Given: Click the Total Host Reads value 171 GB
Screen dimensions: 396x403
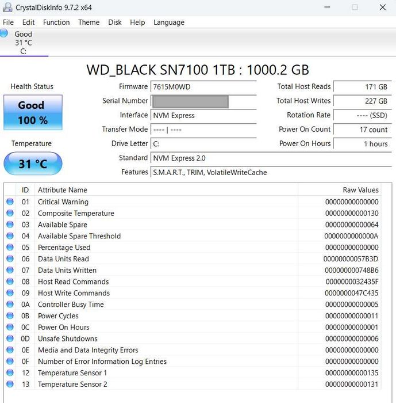Looking at the screenshot, I should click(363, 86).
